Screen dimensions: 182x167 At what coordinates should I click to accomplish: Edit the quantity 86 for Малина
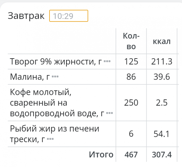tap(131, 77)
